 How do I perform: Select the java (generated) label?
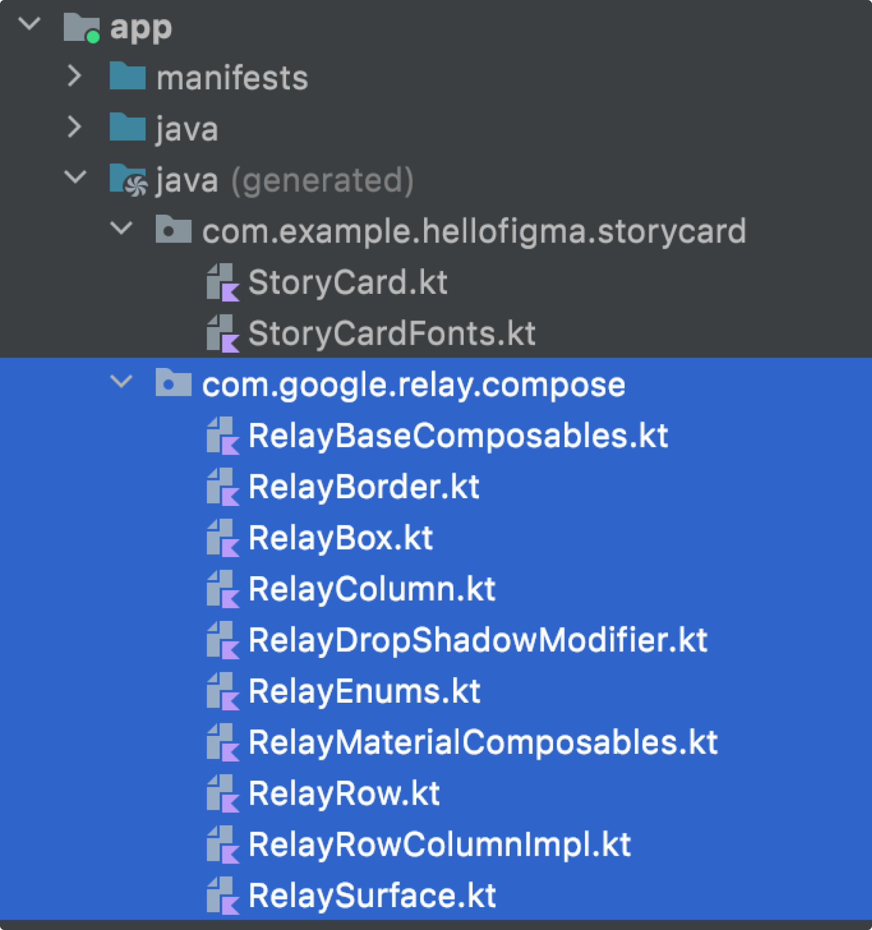click(x=284, y=181)
